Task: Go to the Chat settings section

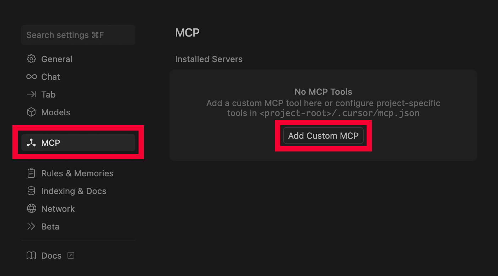Action: click(x=51, y=77)
